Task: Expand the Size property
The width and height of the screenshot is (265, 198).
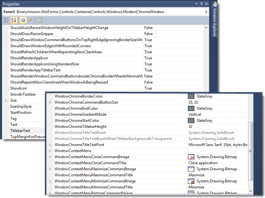Action: pyautogui.click(x=6, y=101)
